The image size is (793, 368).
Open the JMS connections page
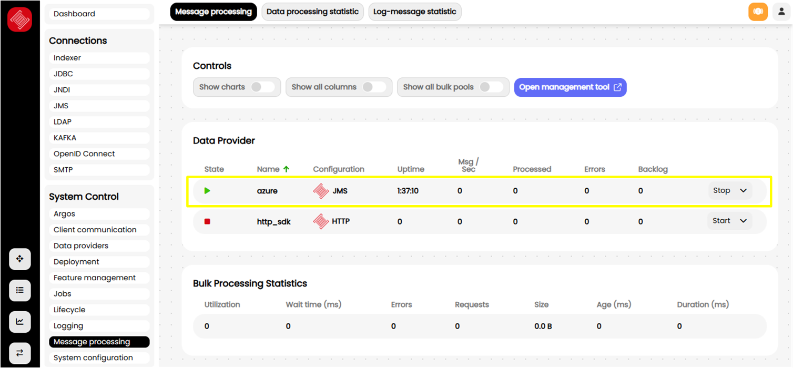coord(99,106)
